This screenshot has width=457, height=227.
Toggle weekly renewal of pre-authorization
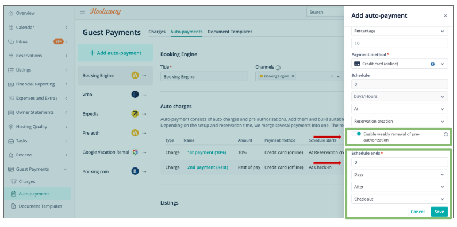356,134
